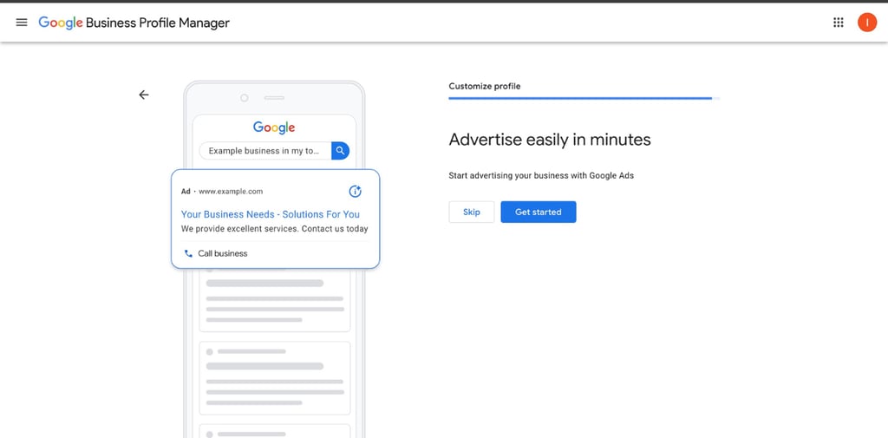Click the 'Advertise easily in minutes' heading
The image size is (888, 438).
tap(550, 140)
